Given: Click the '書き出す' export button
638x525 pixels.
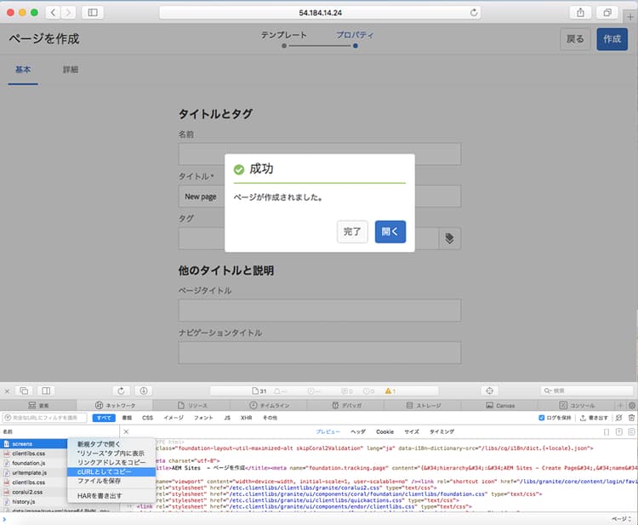Looking at the screenshot, I should [594, 418].
